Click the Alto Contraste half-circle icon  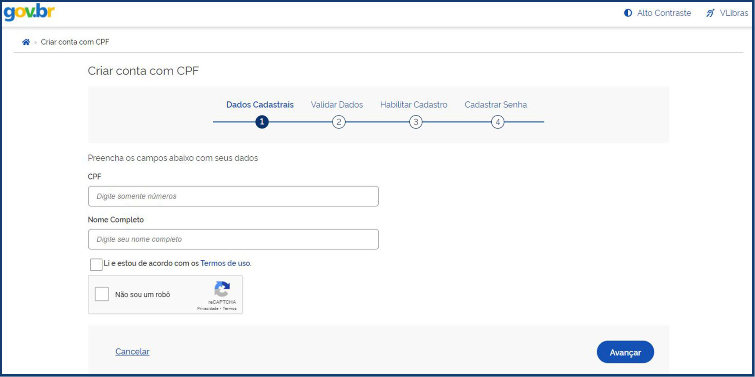628,13
